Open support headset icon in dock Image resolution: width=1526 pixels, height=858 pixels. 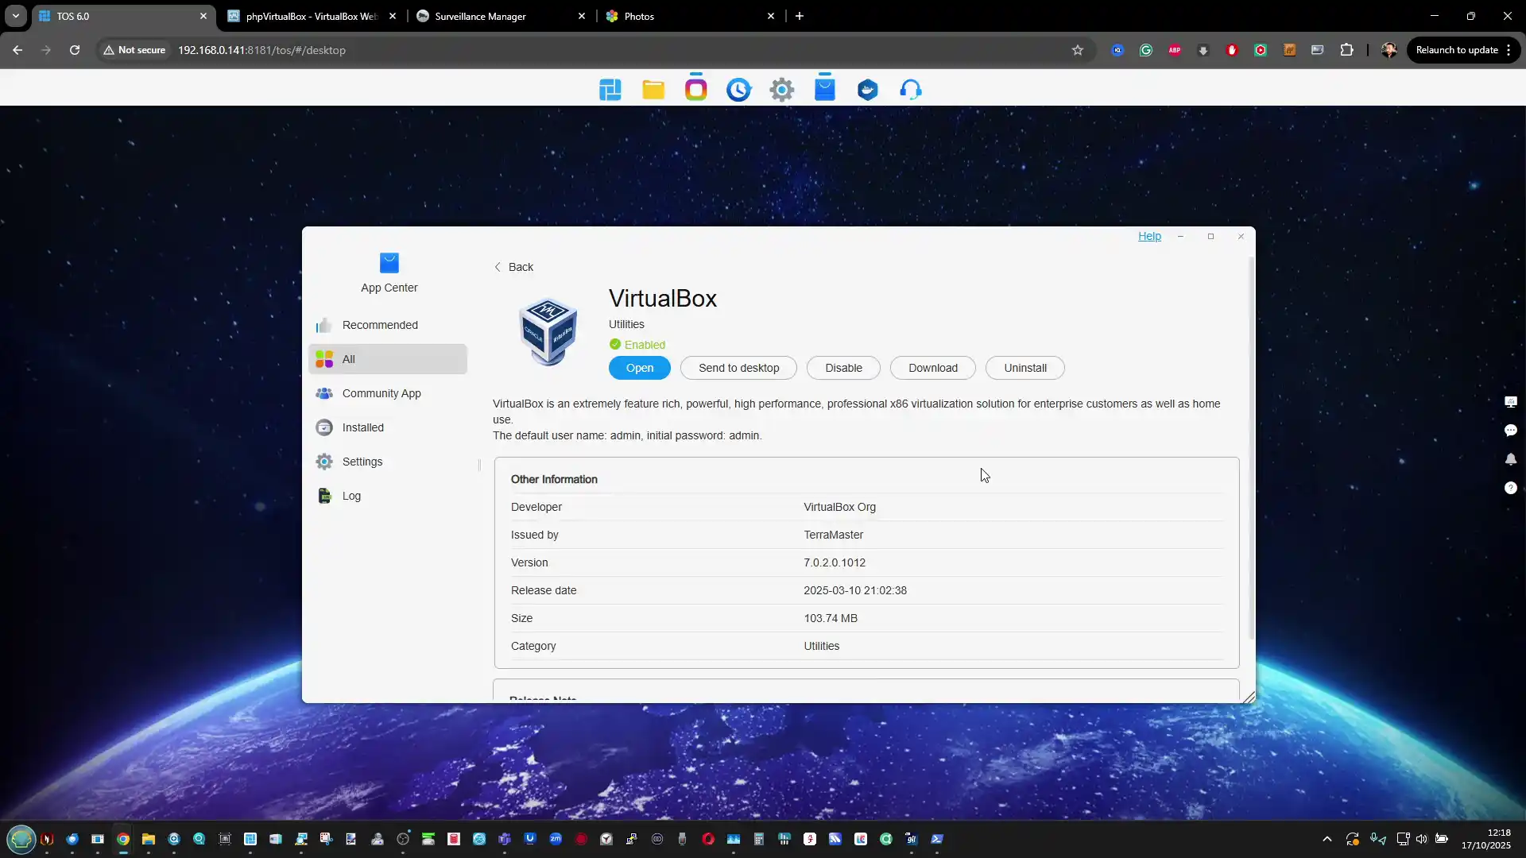click(911, 90)
